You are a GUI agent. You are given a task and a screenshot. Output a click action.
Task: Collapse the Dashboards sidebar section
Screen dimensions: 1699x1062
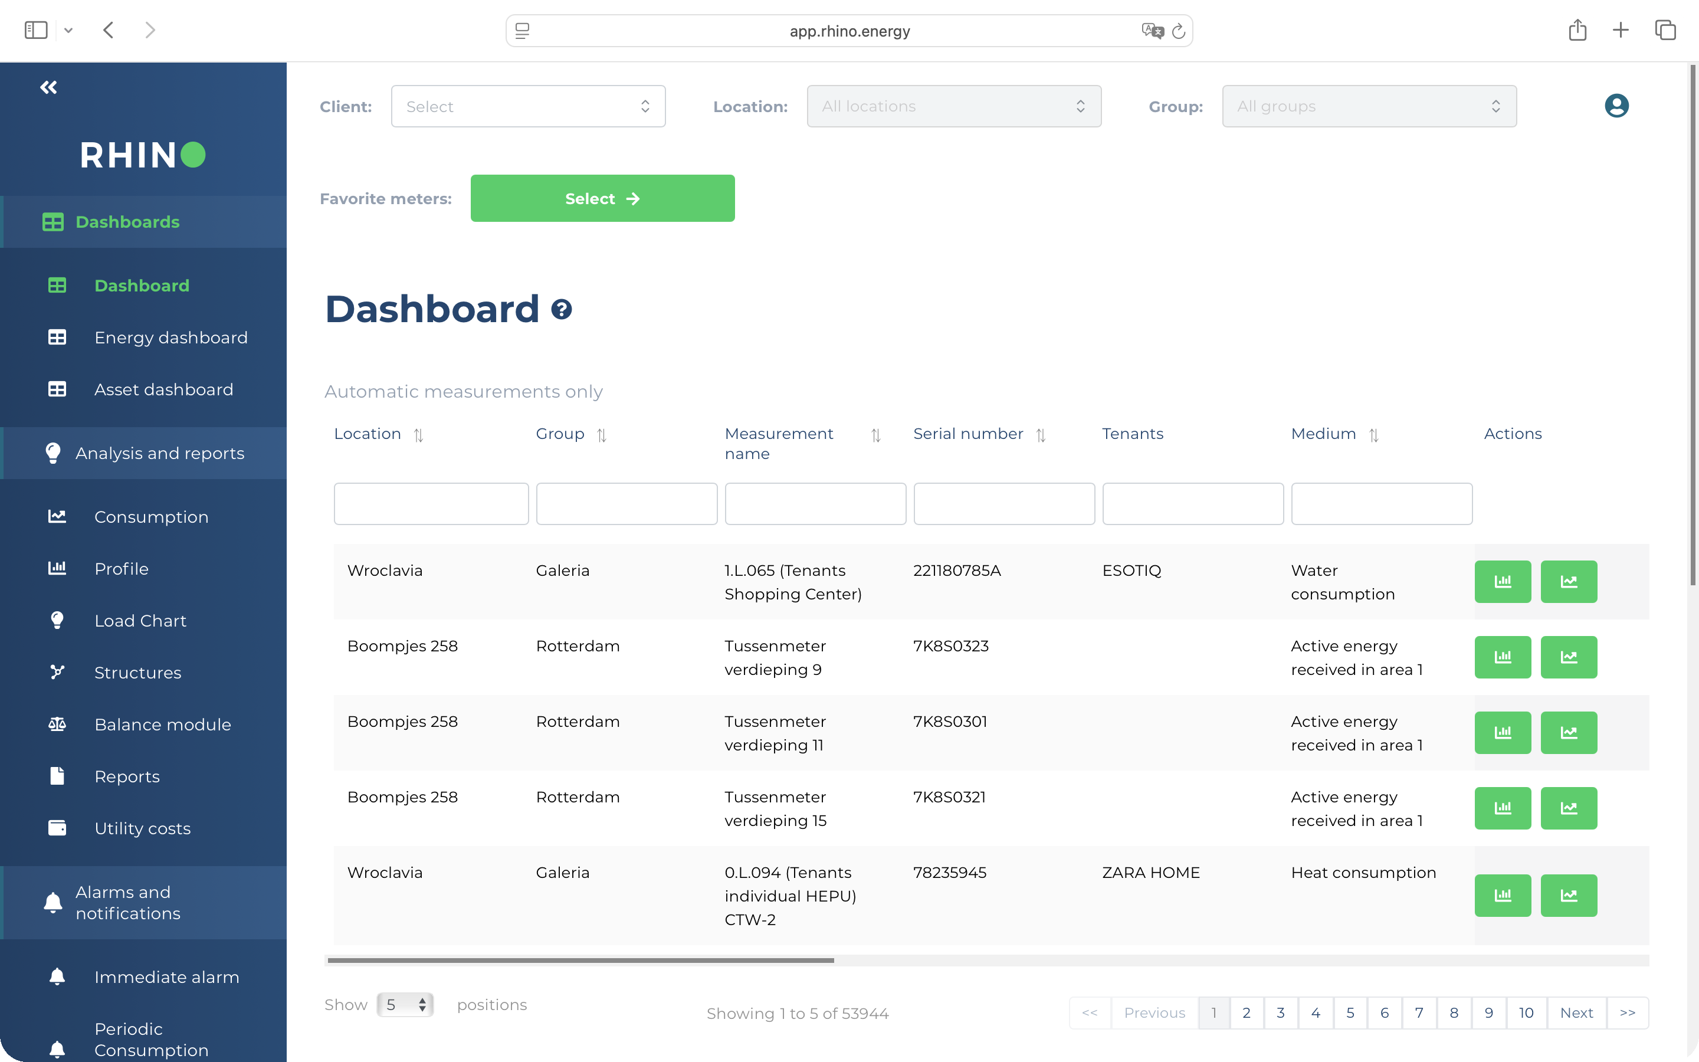(x=143, y=222)
